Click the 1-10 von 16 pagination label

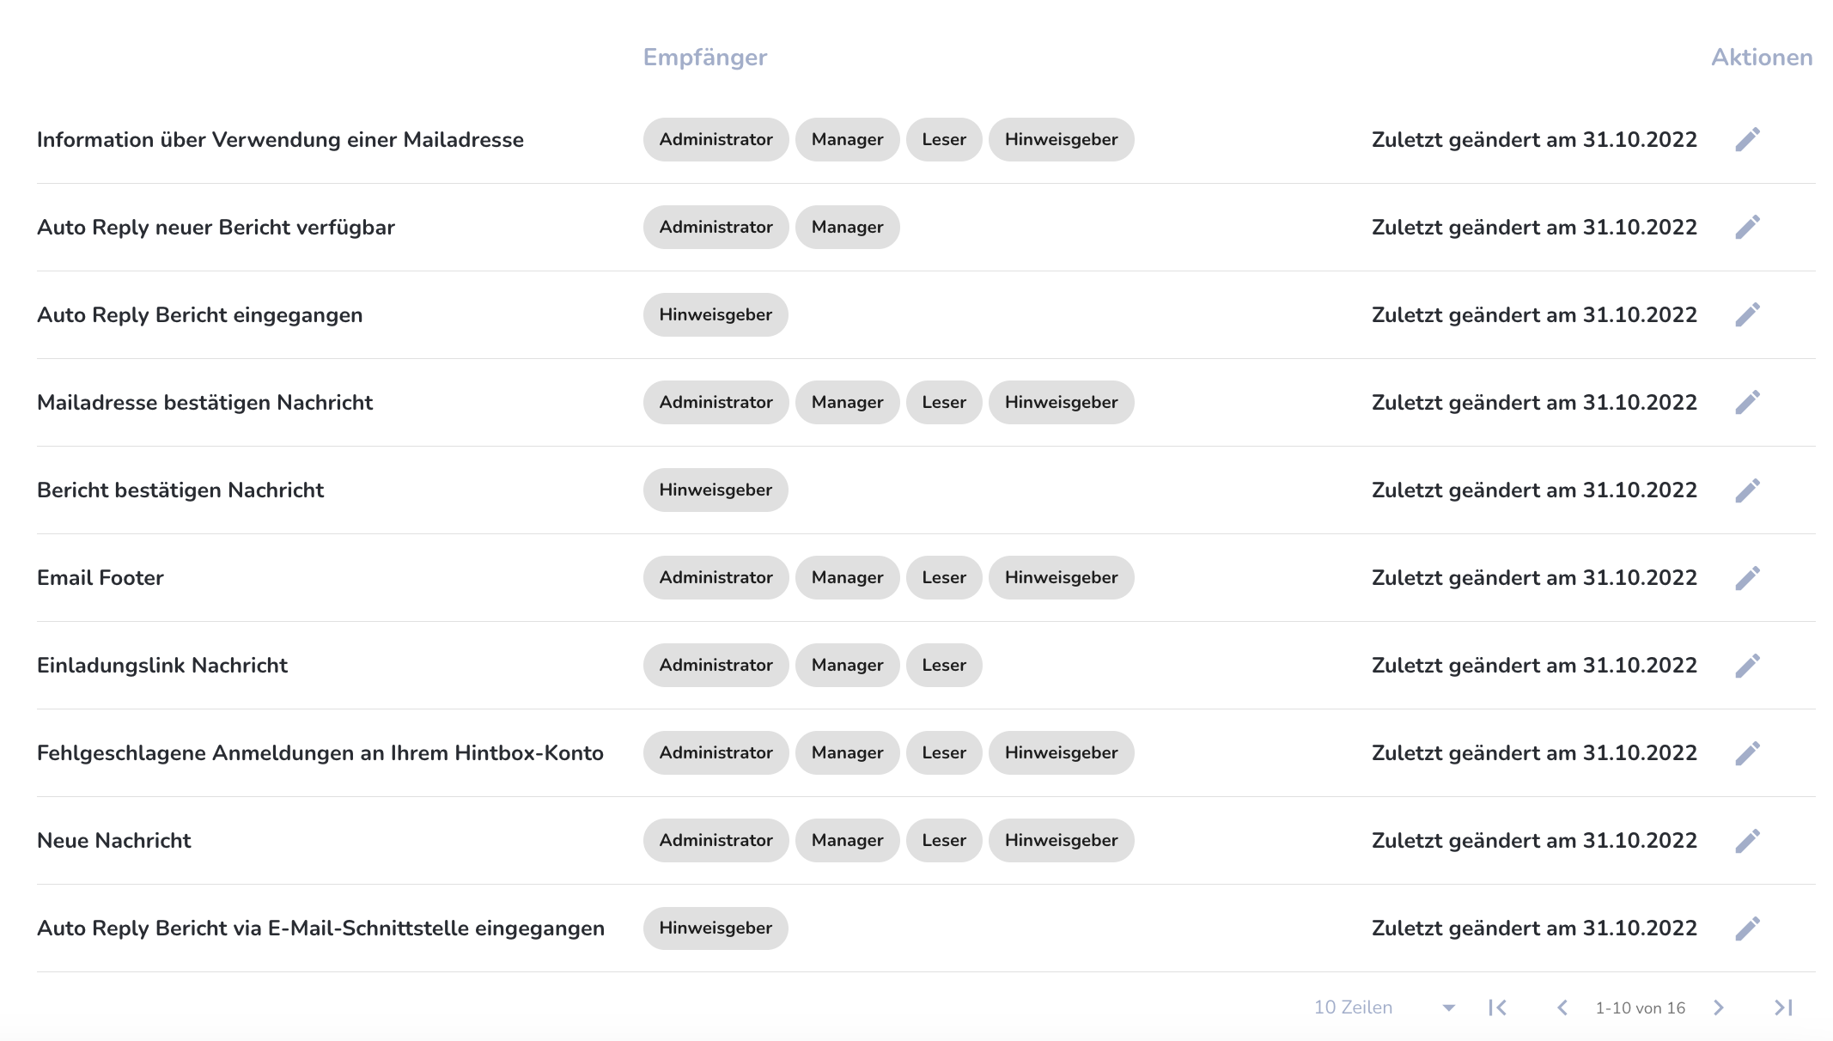1641,1008
